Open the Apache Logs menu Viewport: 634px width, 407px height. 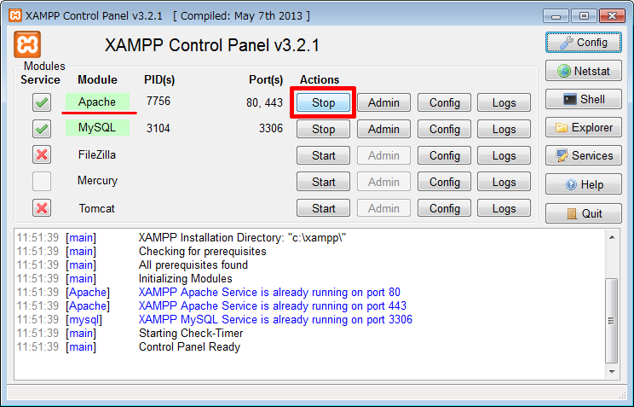tap(504, 102)
